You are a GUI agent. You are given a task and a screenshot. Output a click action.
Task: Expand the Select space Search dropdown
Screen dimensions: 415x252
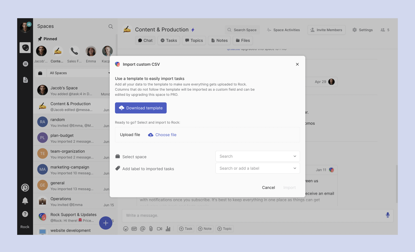point(257,156)
